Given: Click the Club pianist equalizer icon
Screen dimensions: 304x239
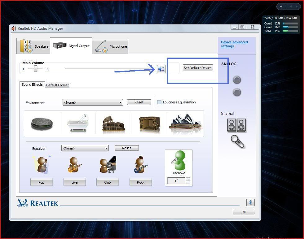Looking at the screenshot, I should (108, 165).
